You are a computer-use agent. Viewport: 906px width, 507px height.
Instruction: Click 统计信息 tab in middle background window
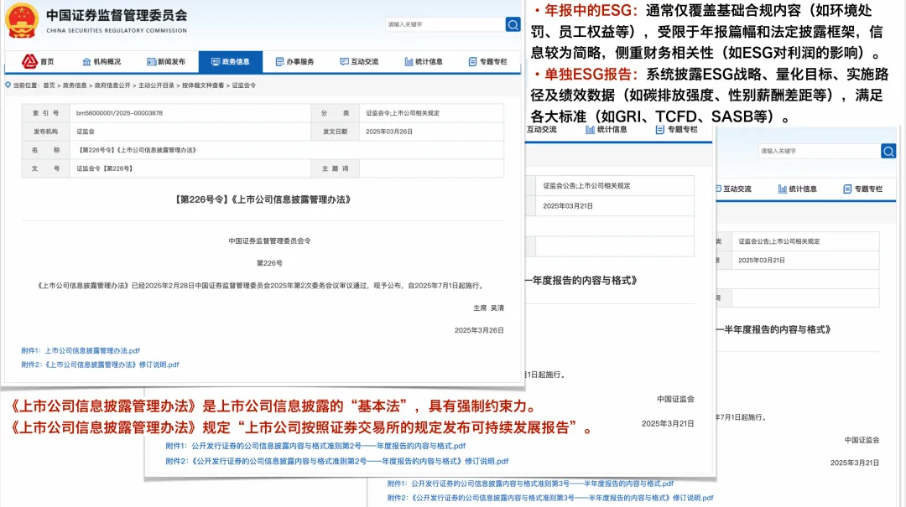[x=607, y=129]
